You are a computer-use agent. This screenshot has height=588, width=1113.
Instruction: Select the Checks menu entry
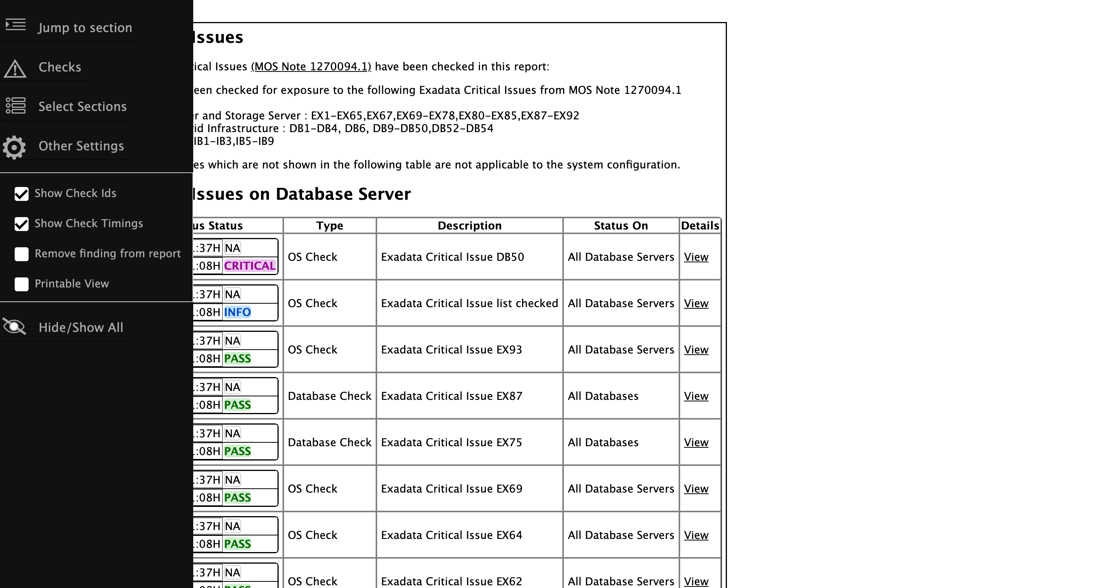(x=60, y=67)
